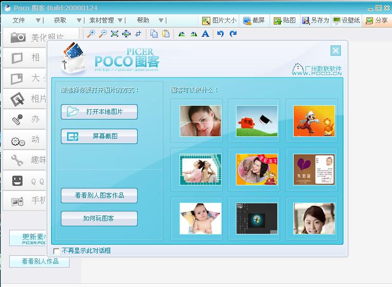Expand the 文件 menu dropdown arrow

click(38, 20)
